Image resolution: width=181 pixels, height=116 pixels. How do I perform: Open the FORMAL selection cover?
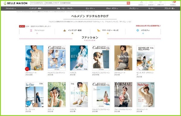click(x=123, y=95)
